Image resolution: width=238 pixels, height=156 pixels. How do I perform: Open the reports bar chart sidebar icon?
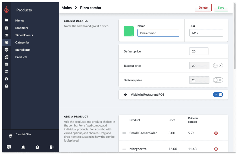pos(7,20)
